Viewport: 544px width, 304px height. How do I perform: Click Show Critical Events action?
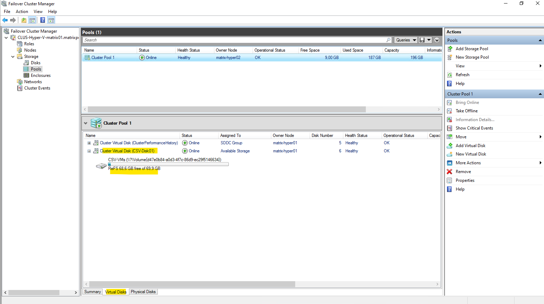tap(474, 128)
